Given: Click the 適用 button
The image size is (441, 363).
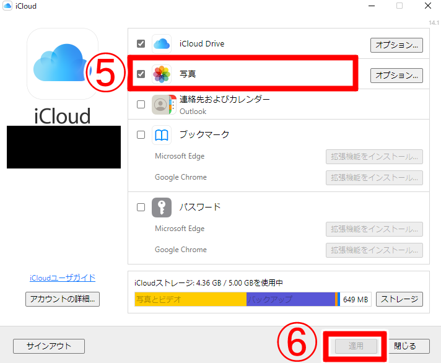Looking at the screenshot, I should pyautogui.click(x=356, y=346).
